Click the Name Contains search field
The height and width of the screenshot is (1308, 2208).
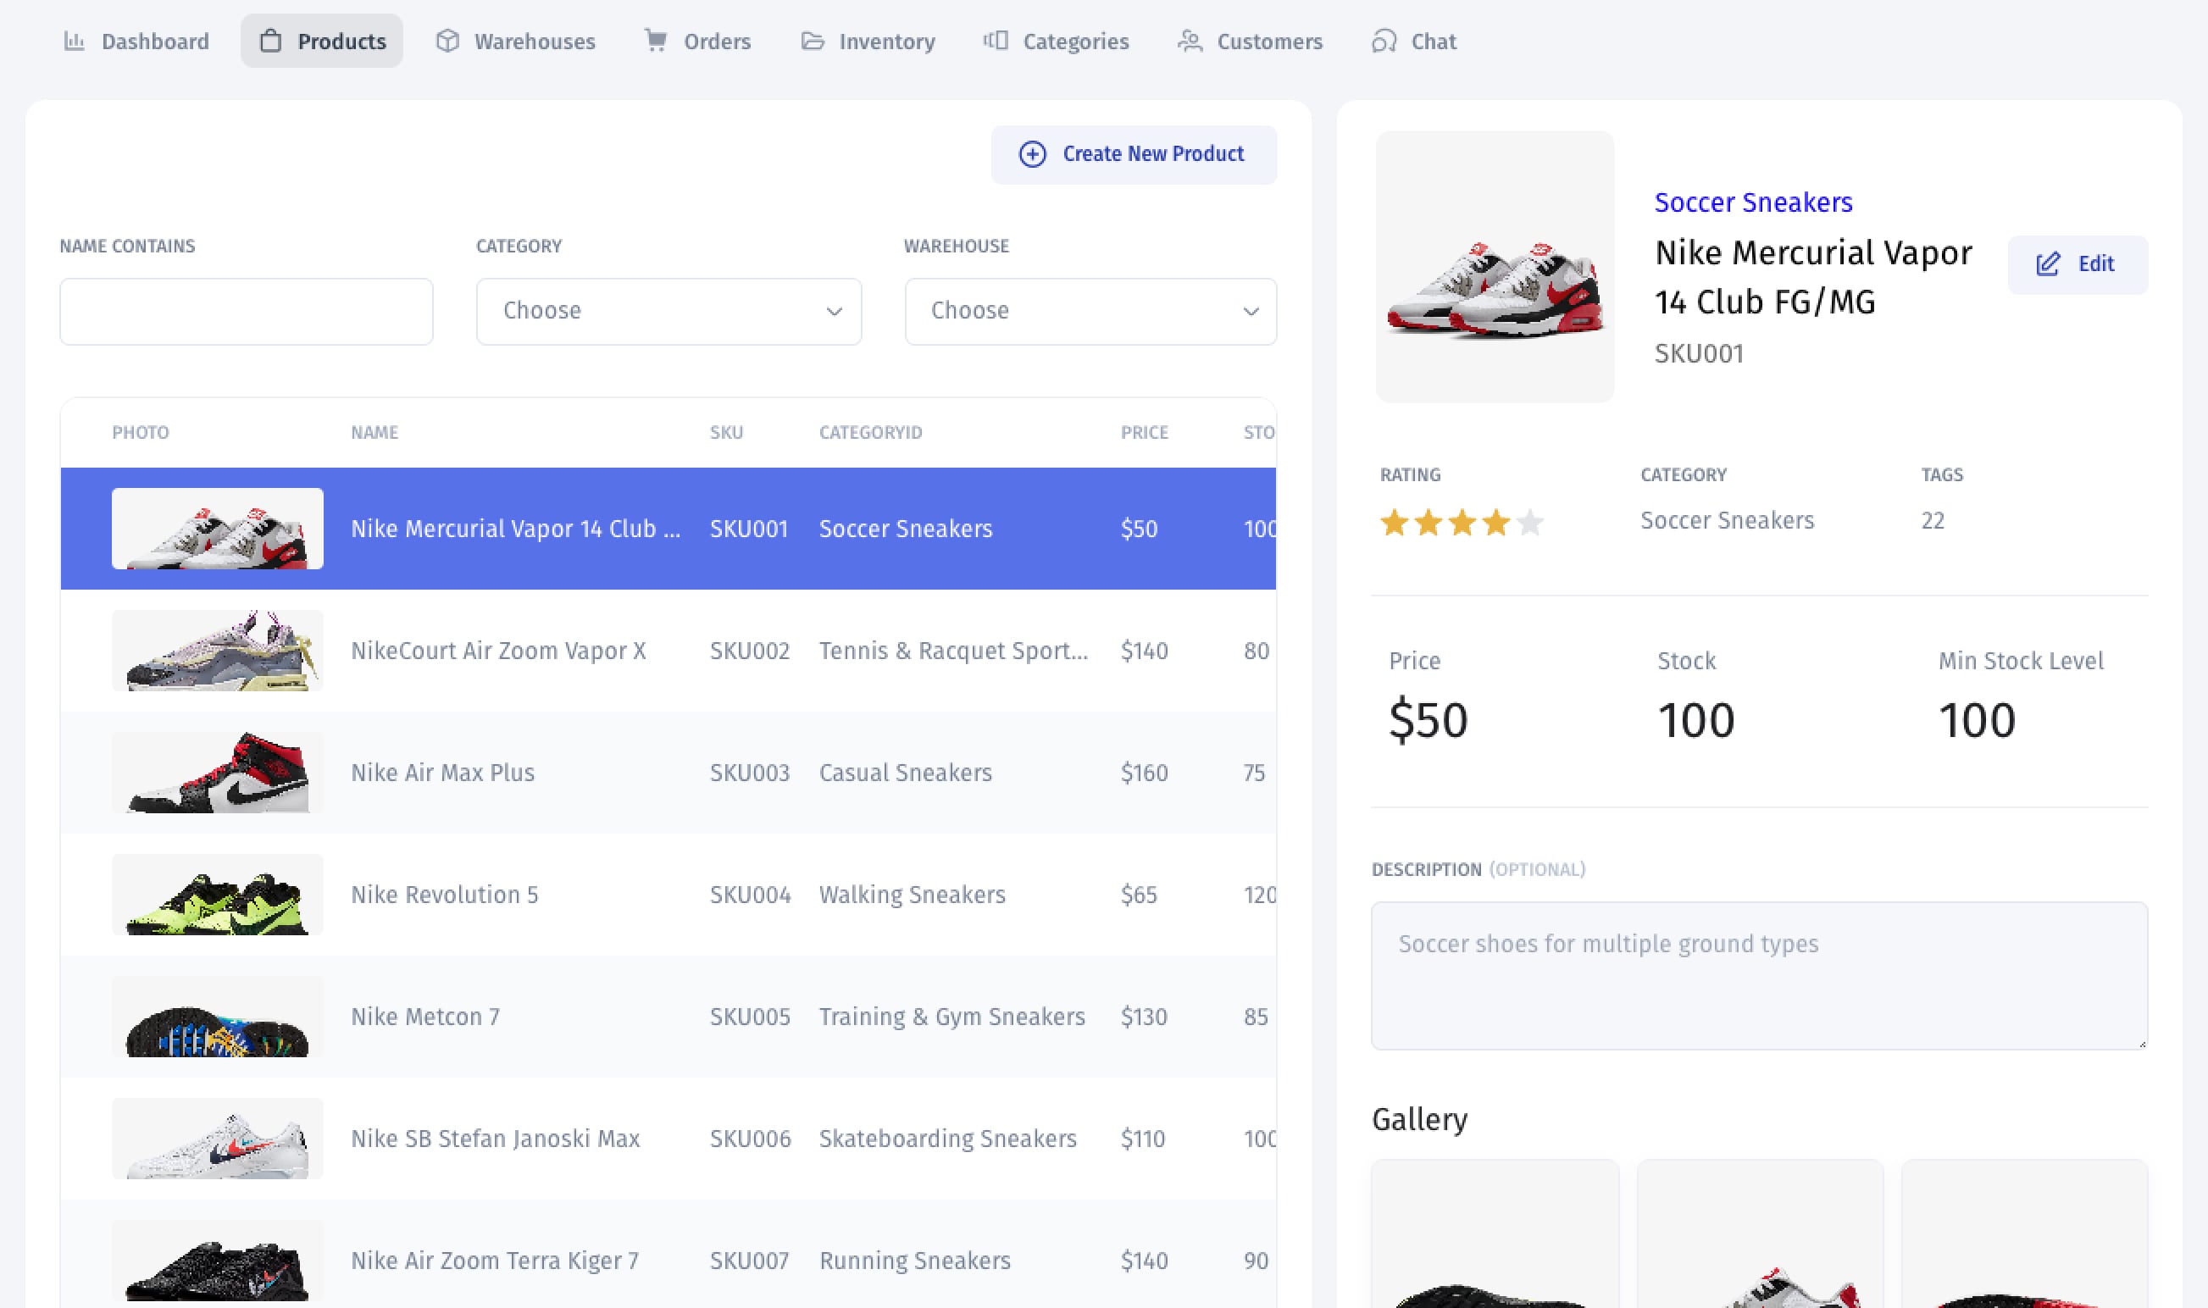point(246,311)
